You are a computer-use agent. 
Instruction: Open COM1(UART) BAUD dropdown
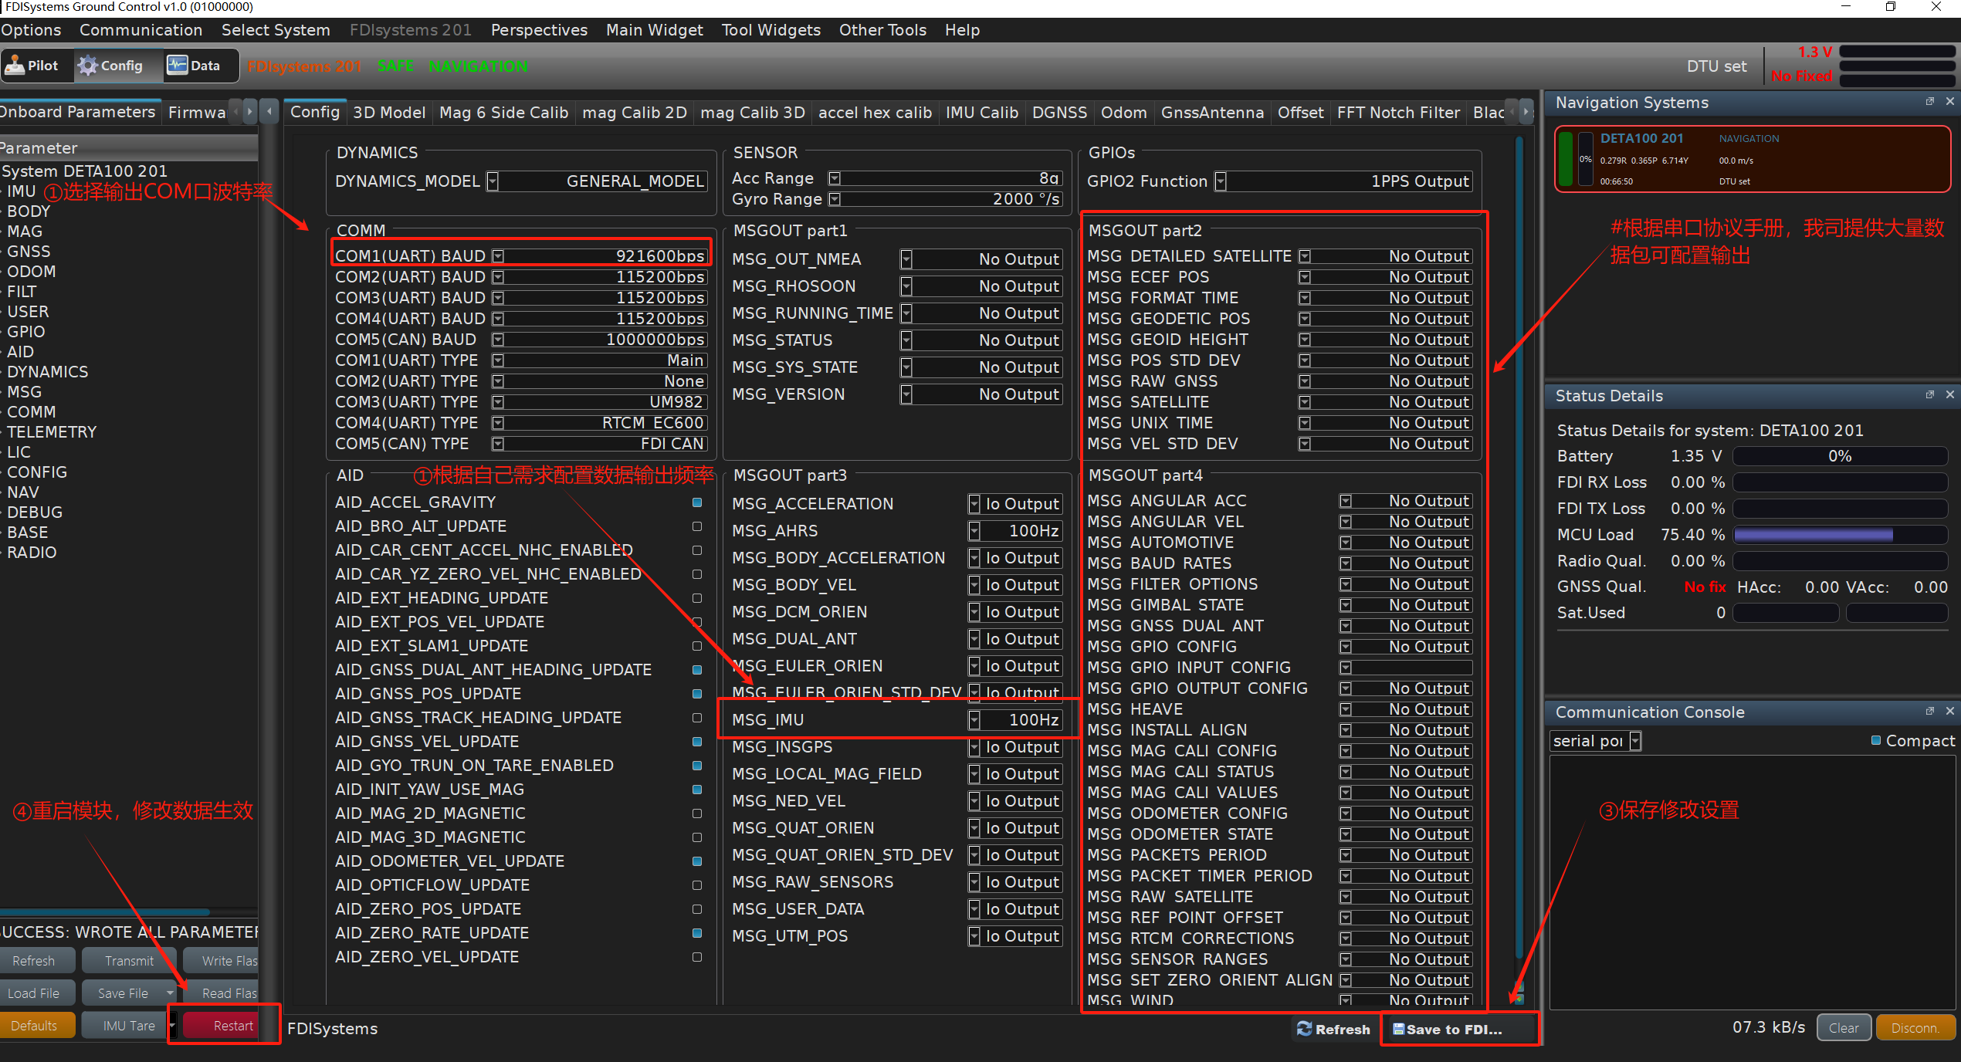pyautogui.click(x=499, y=256)
